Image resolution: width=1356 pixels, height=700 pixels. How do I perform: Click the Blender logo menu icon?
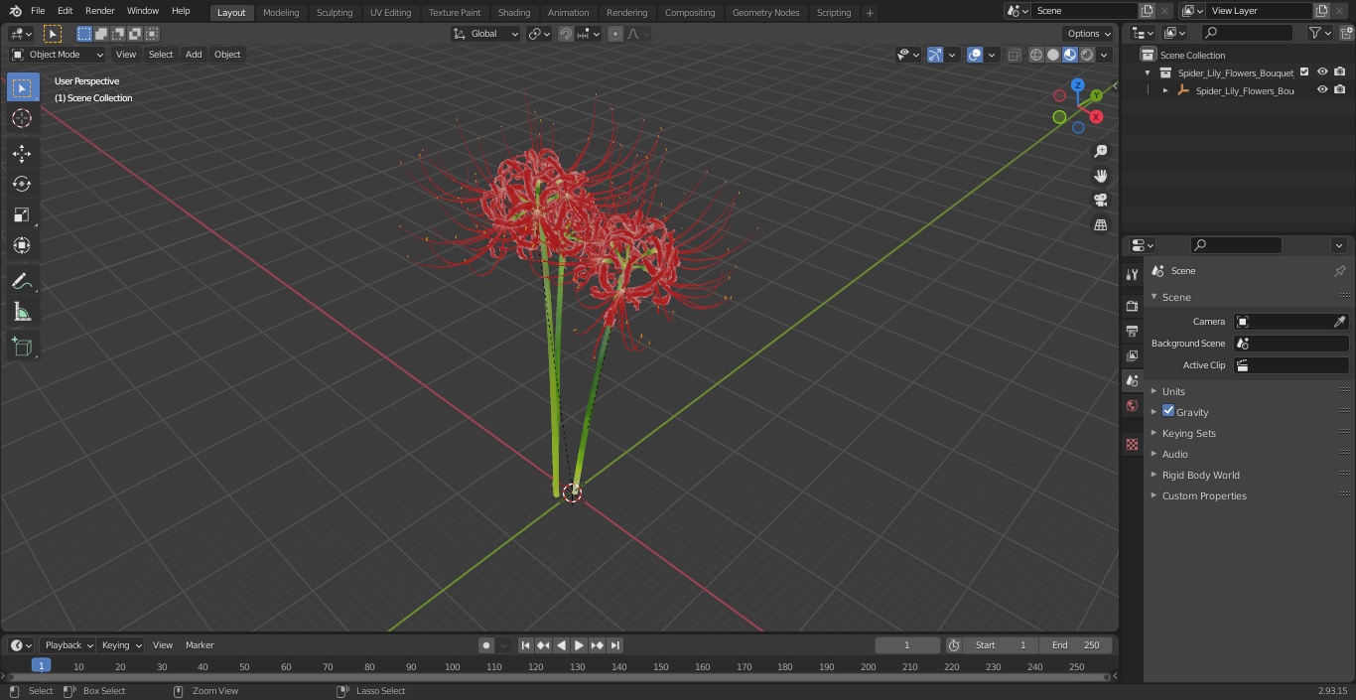coord(15,11)
